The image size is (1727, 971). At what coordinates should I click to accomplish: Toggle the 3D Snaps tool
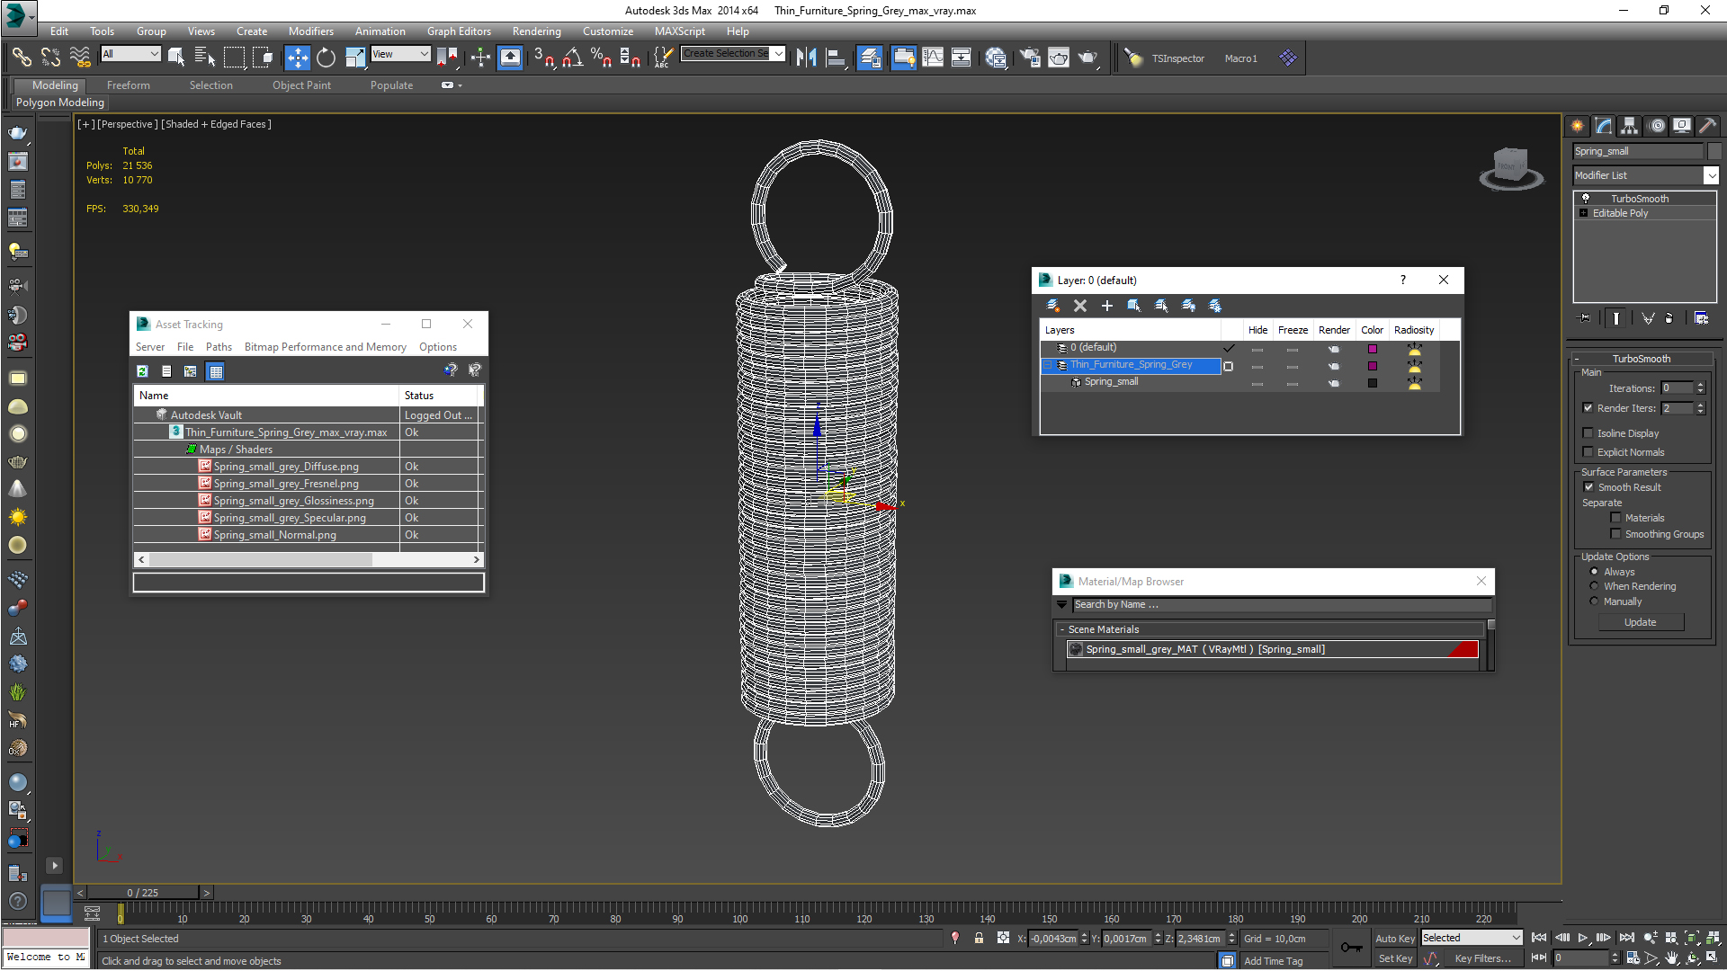543,58
